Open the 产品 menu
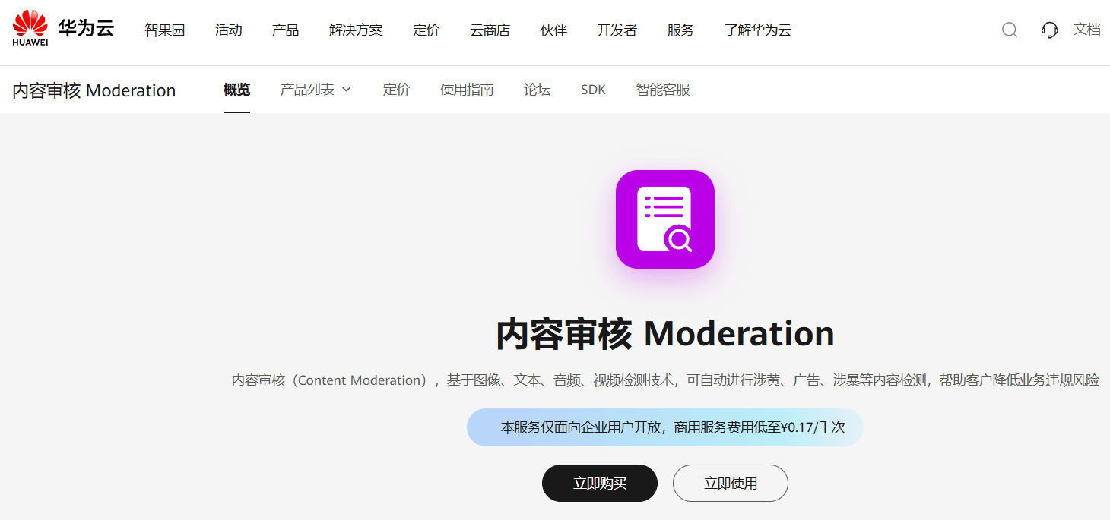The width and height of the screenshot is (1110, 520). 286,30
